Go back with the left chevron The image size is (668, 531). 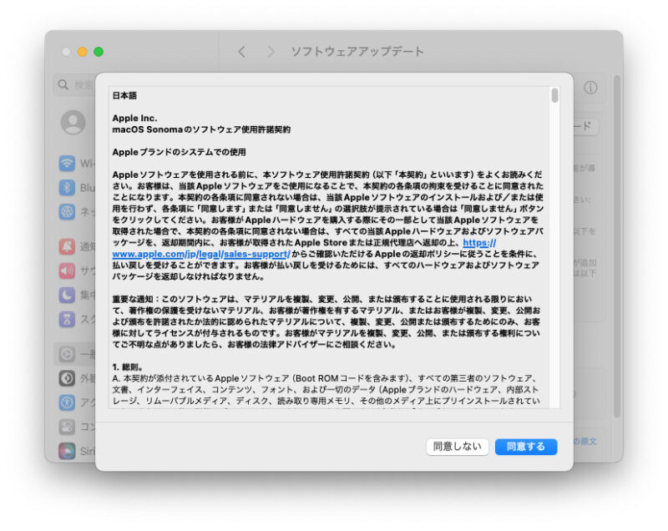pyautogui.click(x=241, y=52)
